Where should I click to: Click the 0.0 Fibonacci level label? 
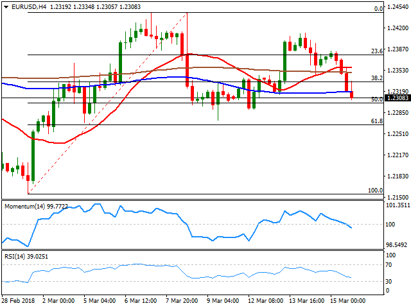coord(378,9)
